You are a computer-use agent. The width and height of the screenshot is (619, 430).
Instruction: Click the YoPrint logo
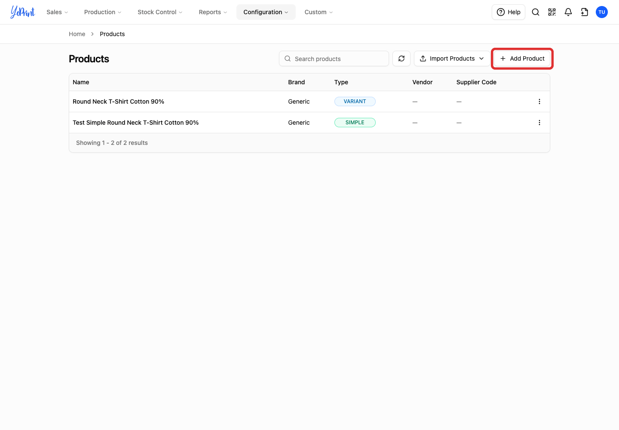click(23, 12)
